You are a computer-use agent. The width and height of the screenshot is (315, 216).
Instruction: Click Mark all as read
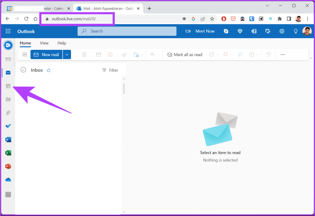(185, 54)
